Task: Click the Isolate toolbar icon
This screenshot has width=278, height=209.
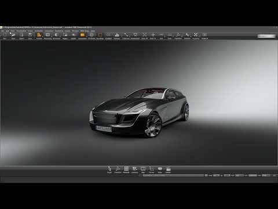Action: [x=196, y=36]
